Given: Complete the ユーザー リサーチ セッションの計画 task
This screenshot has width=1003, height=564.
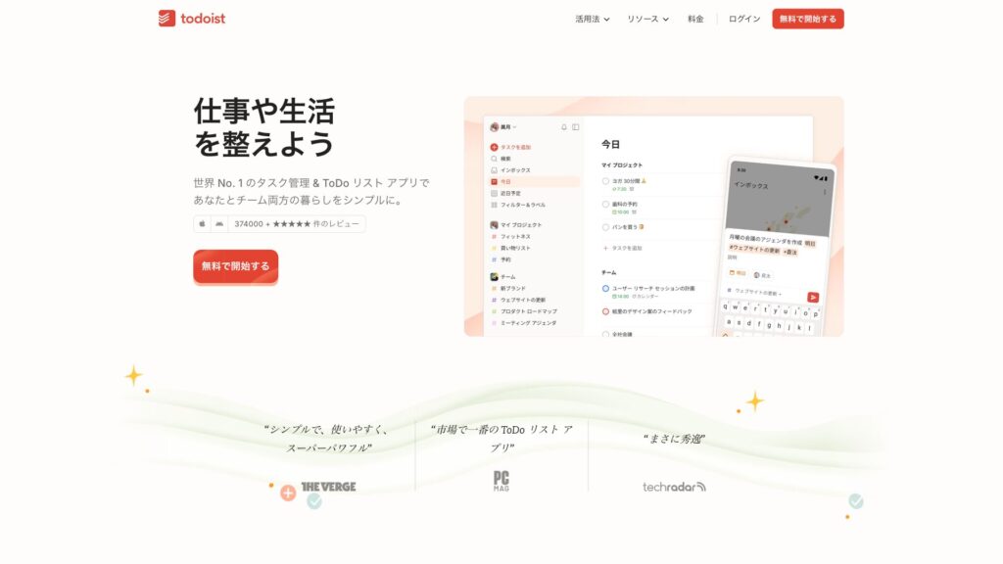Looking at the screenshot, I should point(605,289).
